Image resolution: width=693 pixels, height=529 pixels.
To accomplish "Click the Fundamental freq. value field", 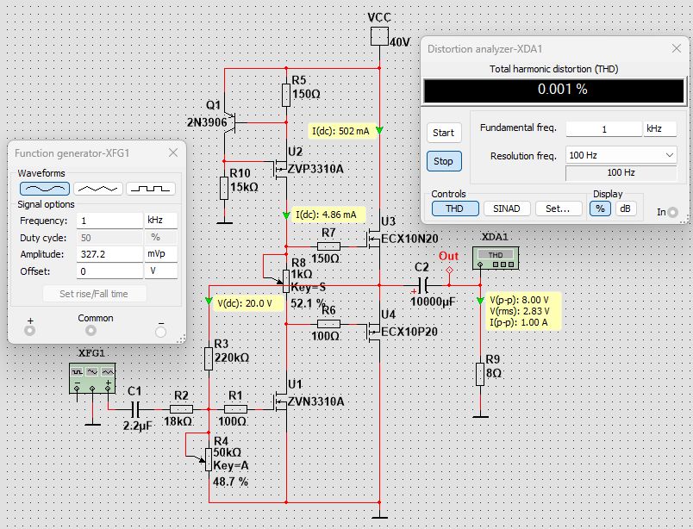I will tap(603, 129).
